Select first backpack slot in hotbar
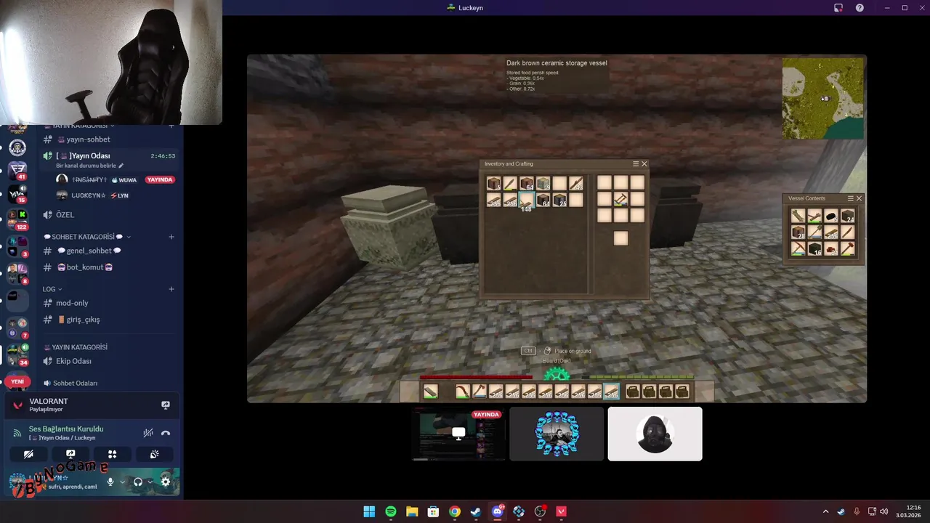 pos(633,392)
